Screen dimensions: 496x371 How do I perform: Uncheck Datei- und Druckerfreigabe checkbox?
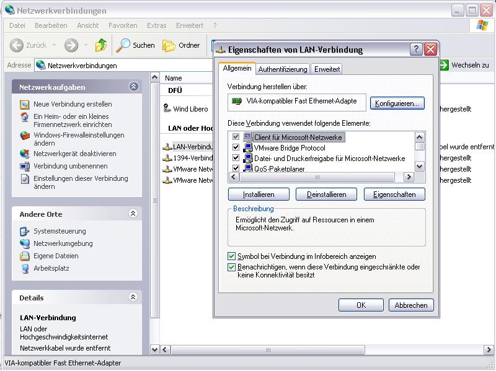coord(236,158)
